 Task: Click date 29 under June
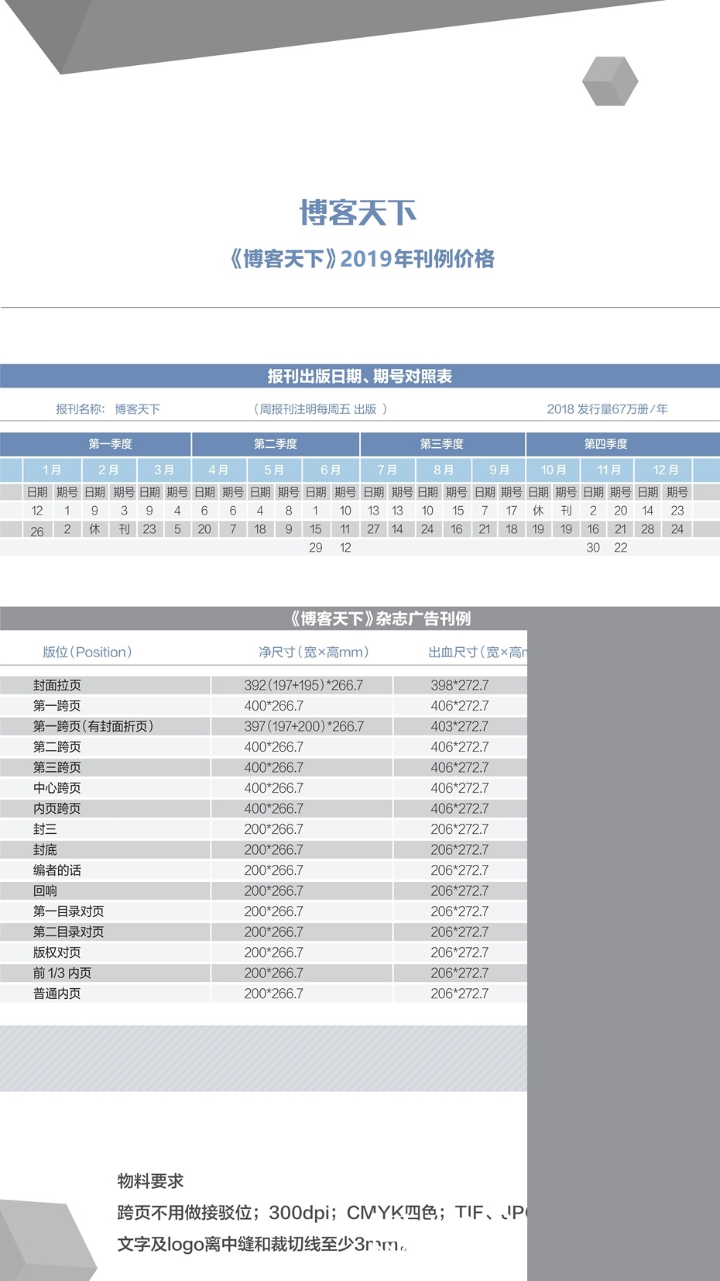coord(315,548)
